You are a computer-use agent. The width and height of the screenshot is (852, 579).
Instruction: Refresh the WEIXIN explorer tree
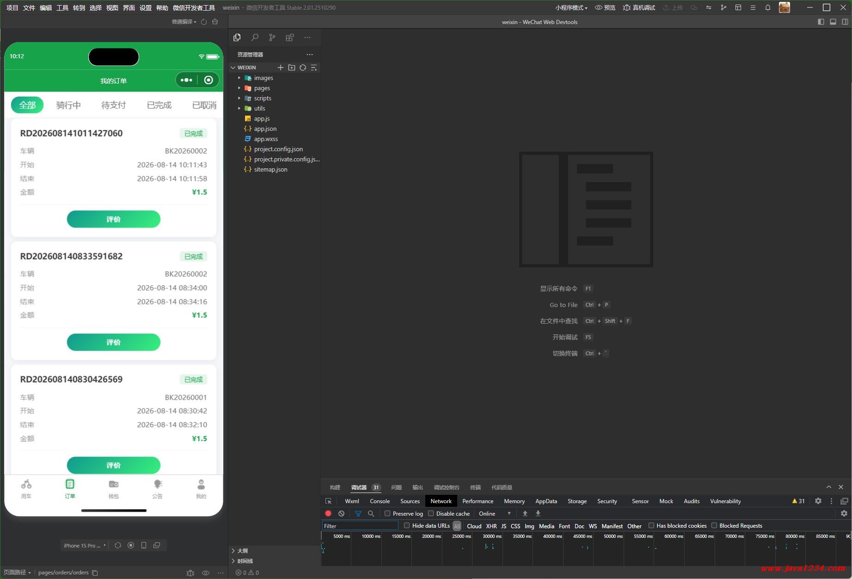(303, 68)
